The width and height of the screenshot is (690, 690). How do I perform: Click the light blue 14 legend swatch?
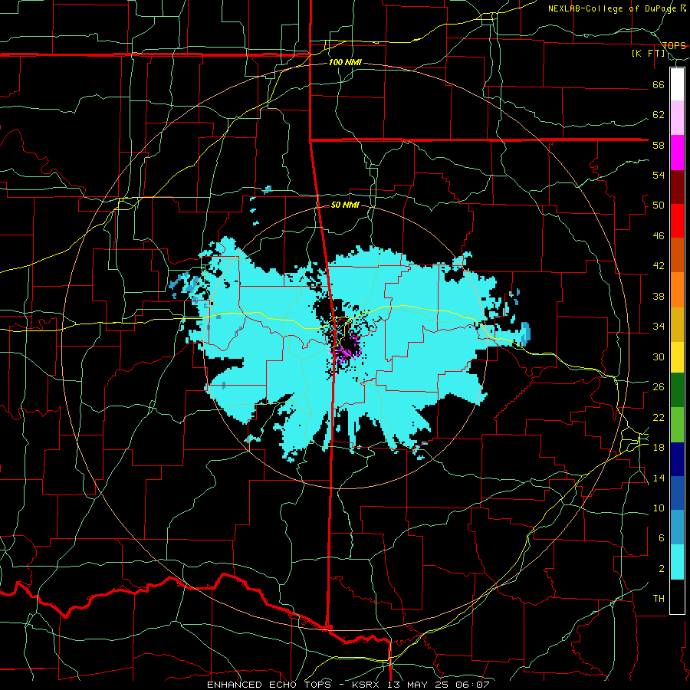click(x=677, y=527)
